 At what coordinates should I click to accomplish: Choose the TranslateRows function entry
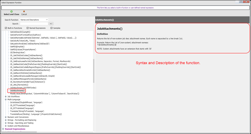(36, 114)
